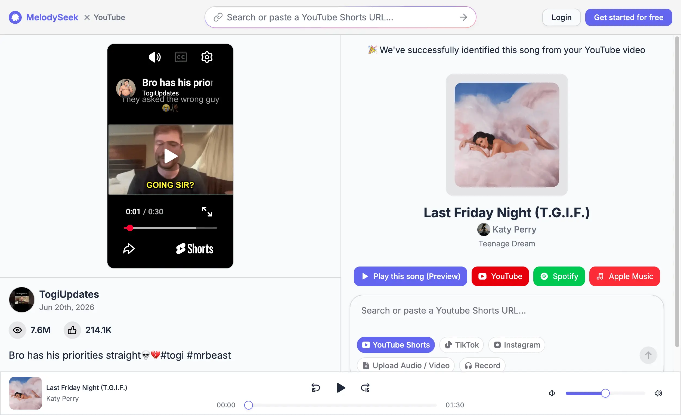Open the song on YouTube

(500, 276)
